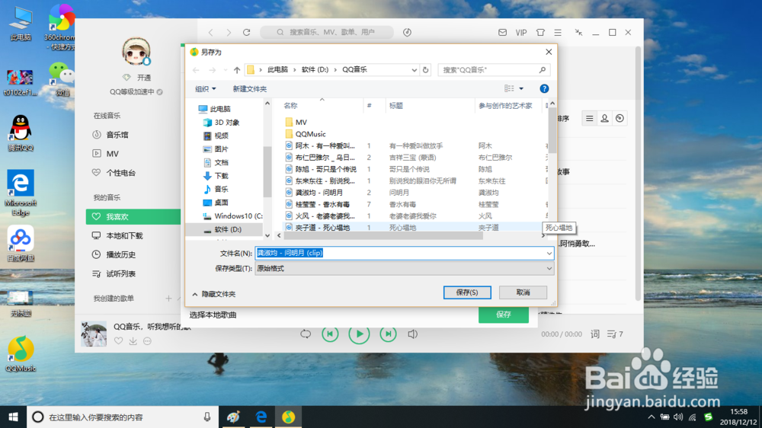Click 新建文件夹 in the dialog toolbar

pyautogui.click(x=249, y=89)
